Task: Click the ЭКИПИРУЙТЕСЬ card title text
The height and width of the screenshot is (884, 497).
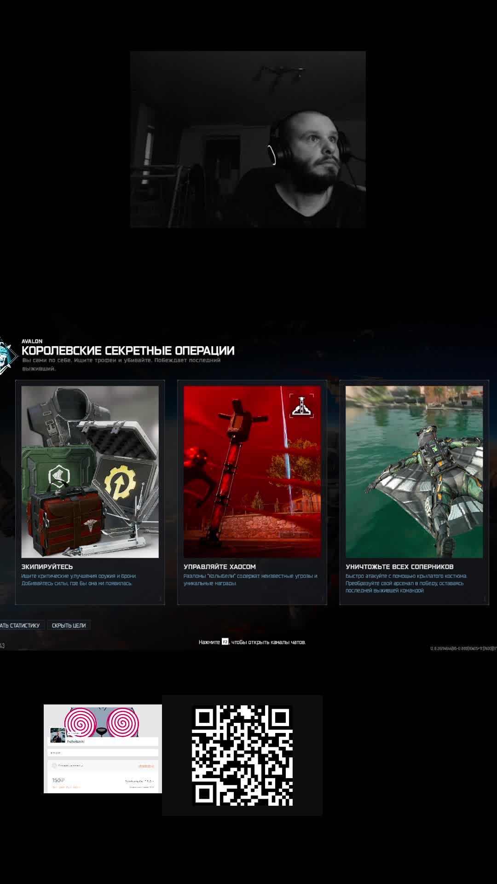Action: coord(47,567)
